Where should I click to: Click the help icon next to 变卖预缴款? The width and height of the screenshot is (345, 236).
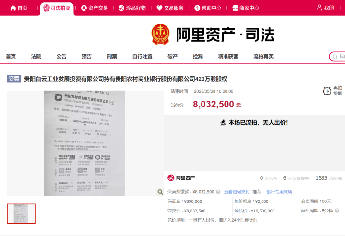[x=218, y=192]
